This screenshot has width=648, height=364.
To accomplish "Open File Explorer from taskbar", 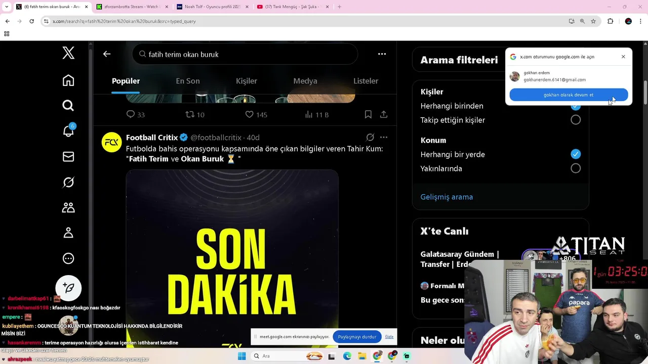I will (362, 356).
